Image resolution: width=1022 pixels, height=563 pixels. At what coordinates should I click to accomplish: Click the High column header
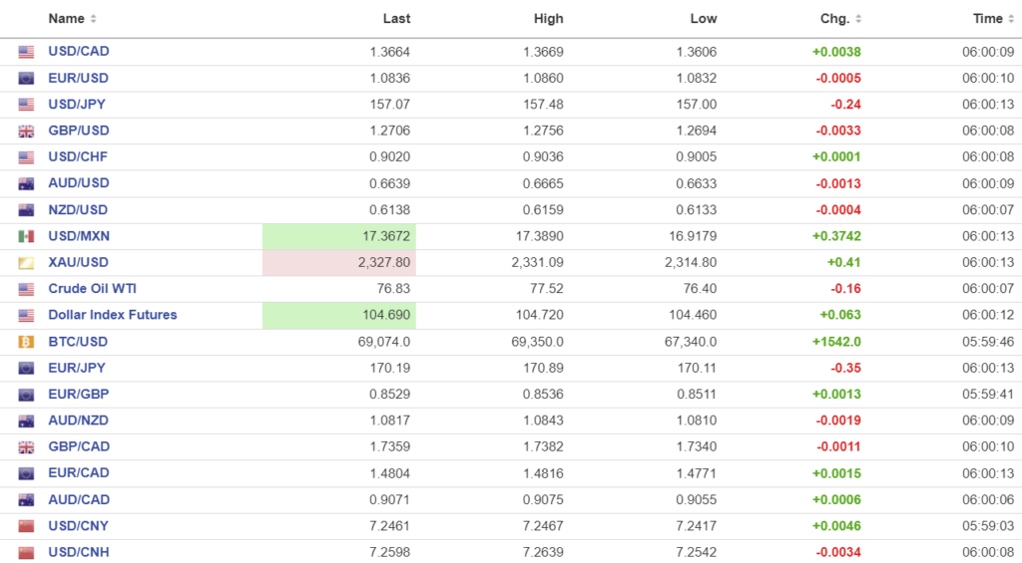coord(548,19)
